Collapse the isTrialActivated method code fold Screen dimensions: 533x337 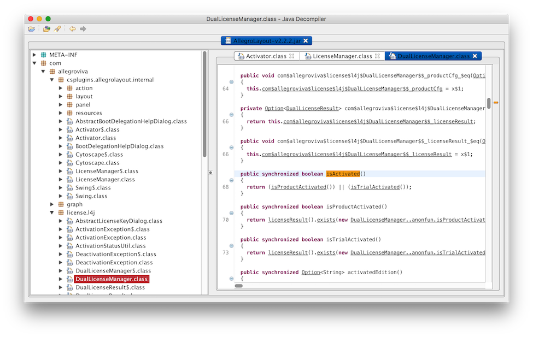pyautogui.click(x=231, y=246)
